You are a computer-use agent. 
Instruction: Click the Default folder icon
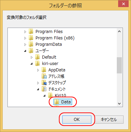point(37,57)
